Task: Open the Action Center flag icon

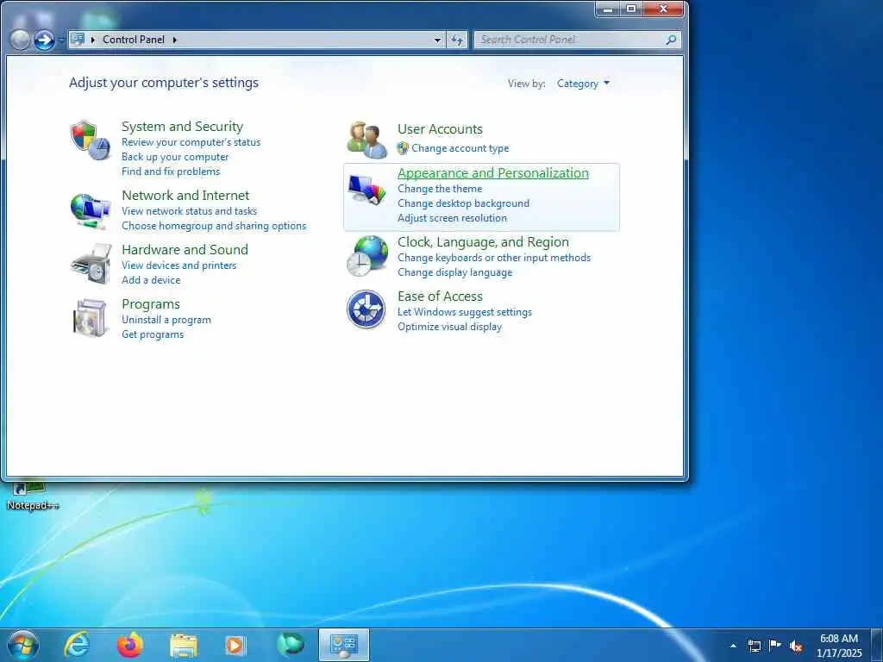Action: point(775,645)
